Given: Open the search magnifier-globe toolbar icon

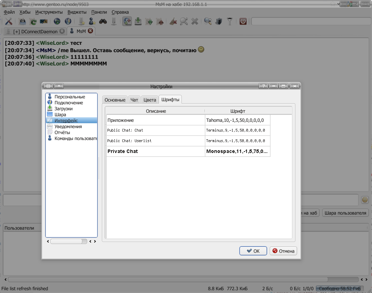Looking at the screenshot, I should [x=208, y=21].
